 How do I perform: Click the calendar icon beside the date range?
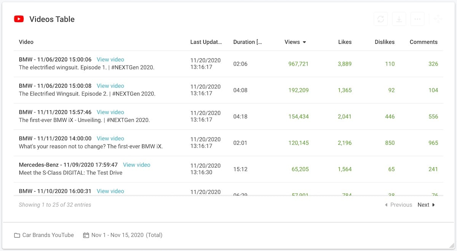(x=86, y=235)
